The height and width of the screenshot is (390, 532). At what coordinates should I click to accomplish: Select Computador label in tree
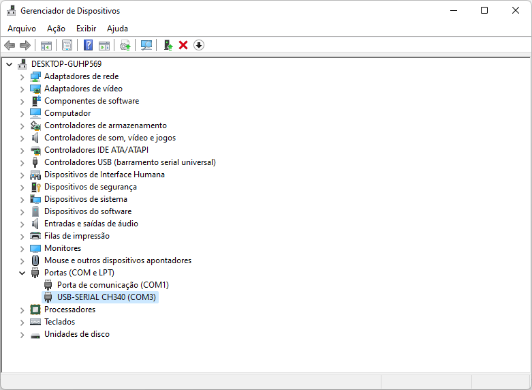[x=67, y=113]
